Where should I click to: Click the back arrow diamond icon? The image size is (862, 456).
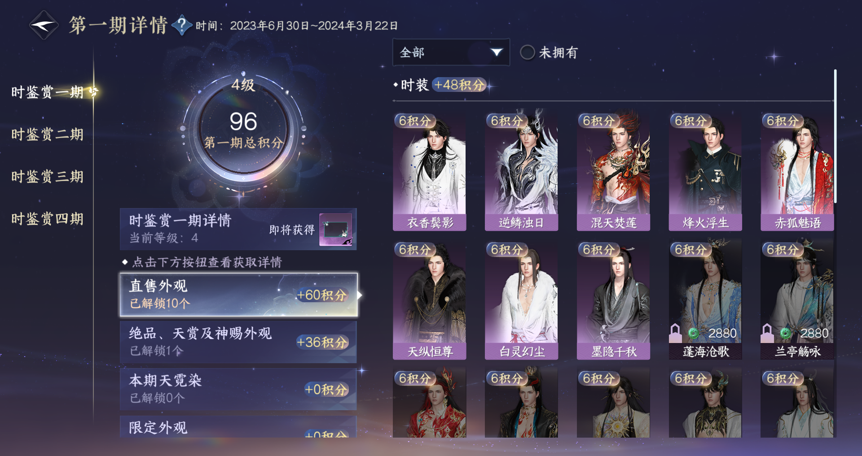click(x=44, y=25)
